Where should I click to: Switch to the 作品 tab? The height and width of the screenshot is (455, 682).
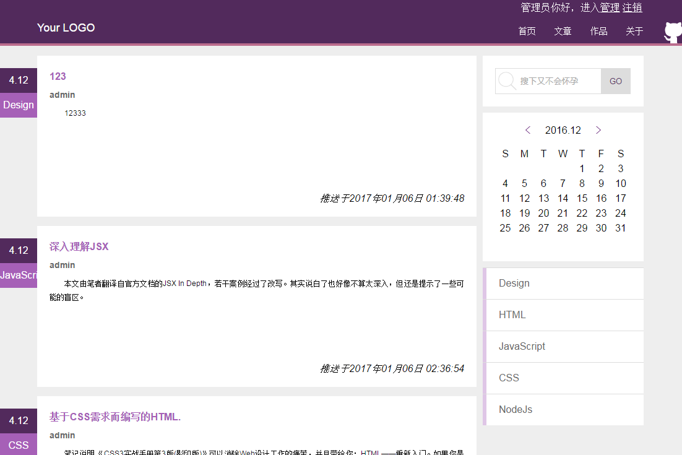click(598, 31)
